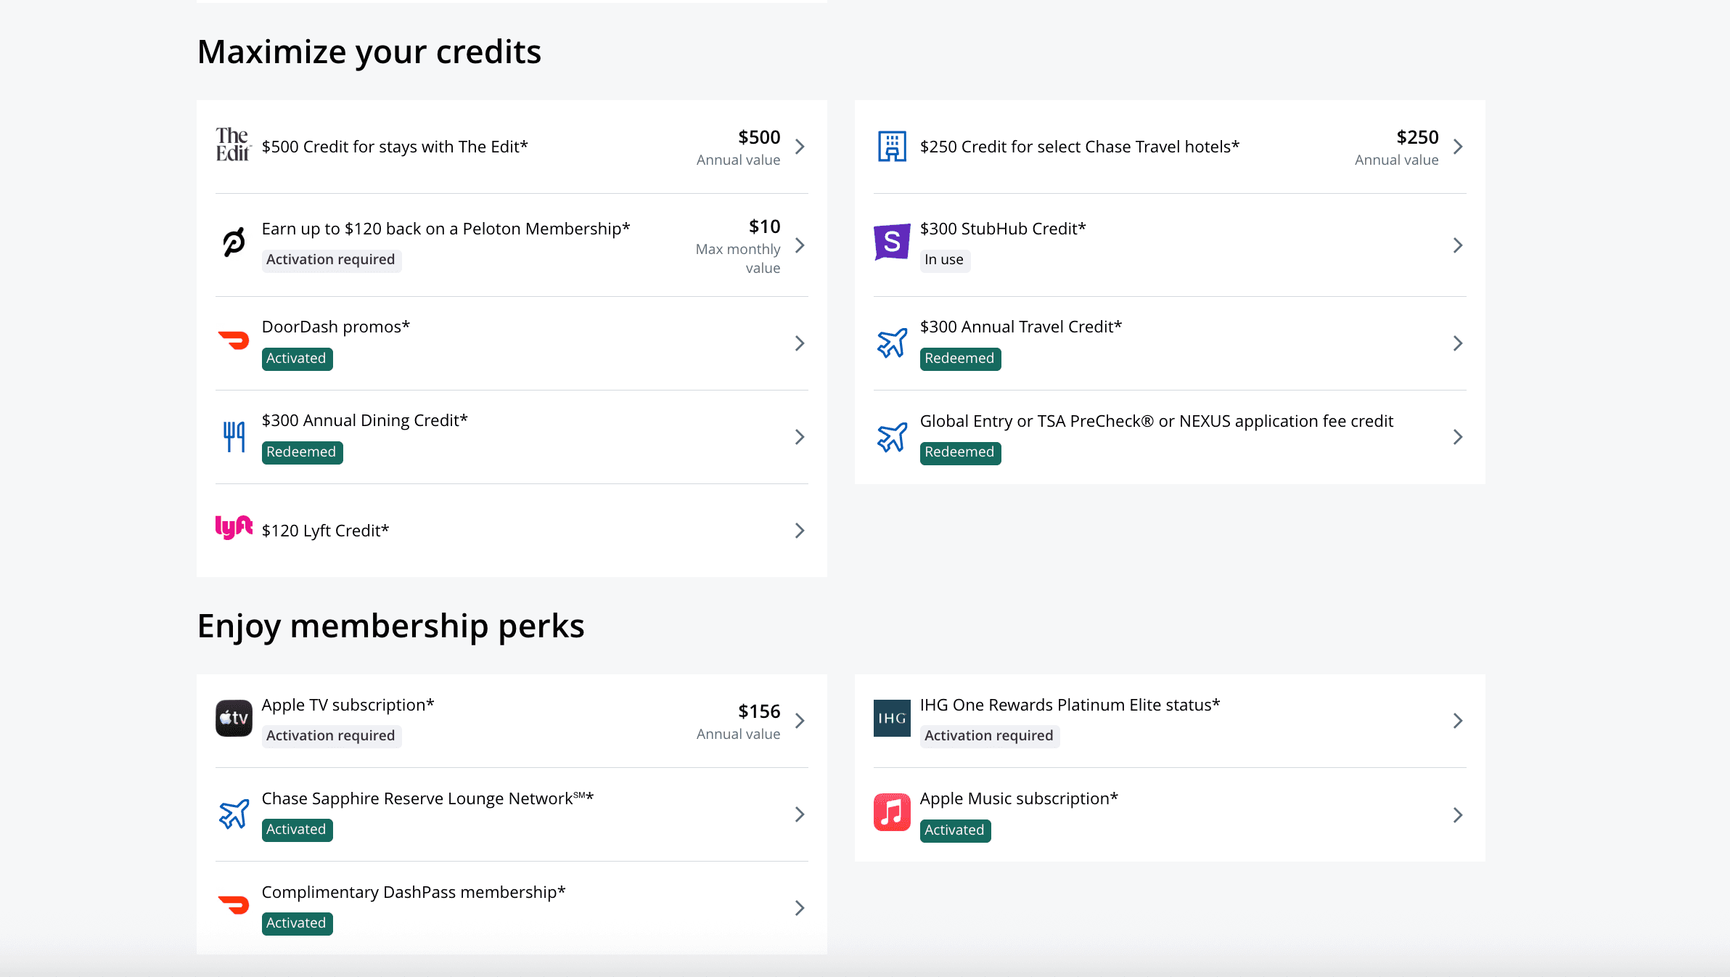Open the Peloton Membership row chevron
1730x977 pixels.
tap(800, 245)
